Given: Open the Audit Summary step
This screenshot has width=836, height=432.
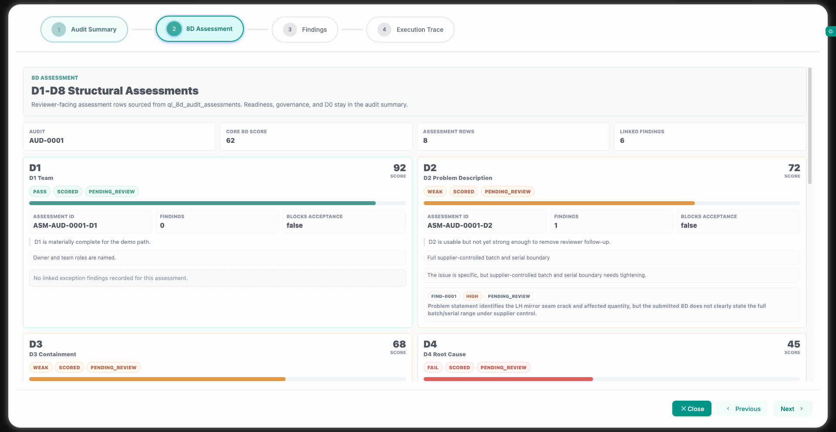Looking at the screenshot, I should coord(84,30).
